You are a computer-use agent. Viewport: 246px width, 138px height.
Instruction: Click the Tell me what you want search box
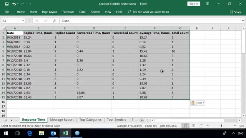148,12
